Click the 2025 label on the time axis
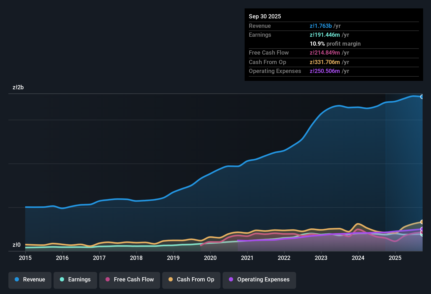The image size is (431, 294). (395, 258)
